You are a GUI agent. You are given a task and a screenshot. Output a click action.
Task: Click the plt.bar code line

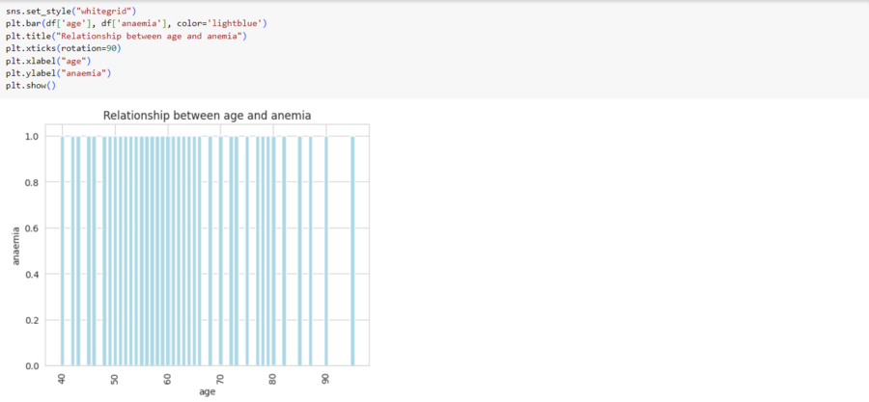pyautogui.click(x=135, y=22)
